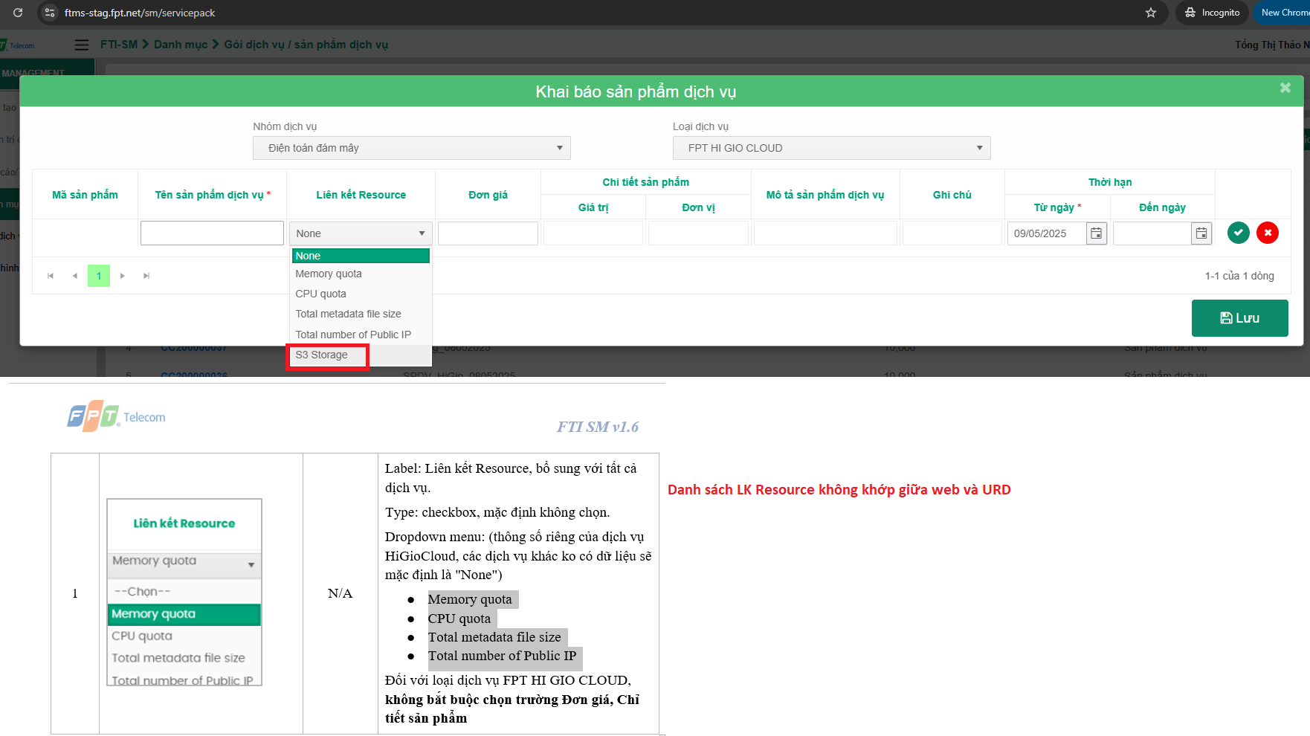Reload the browser page
Screen dimensions: 1310x736
[18, 13]
